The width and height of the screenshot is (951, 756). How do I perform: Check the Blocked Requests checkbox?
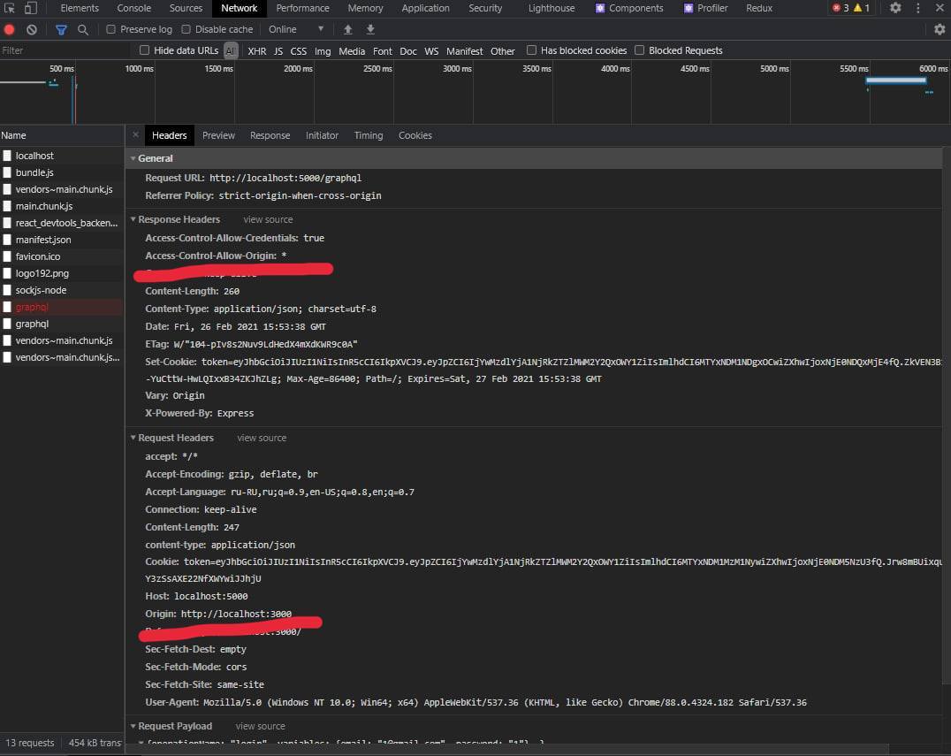coord(639,50)
